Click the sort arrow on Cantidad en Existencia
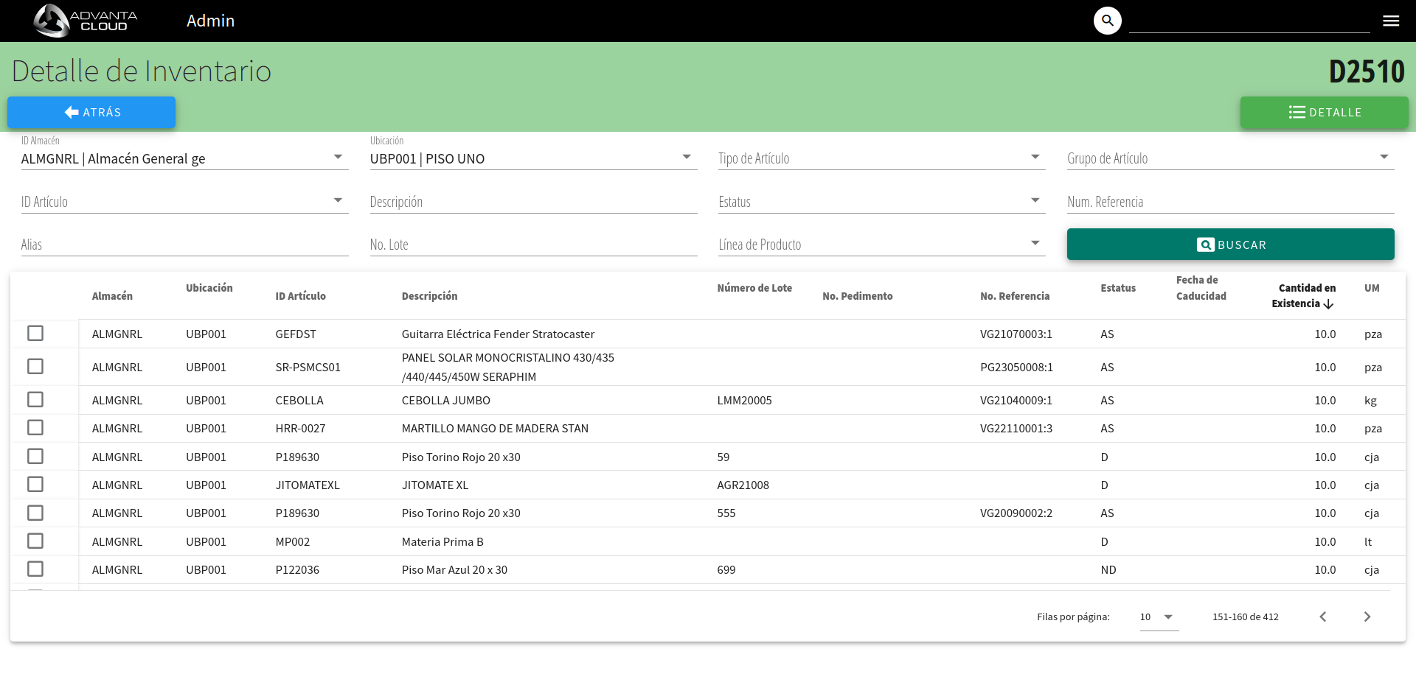The height and width of the screenshot is (685, 1416). [1329, 303]
